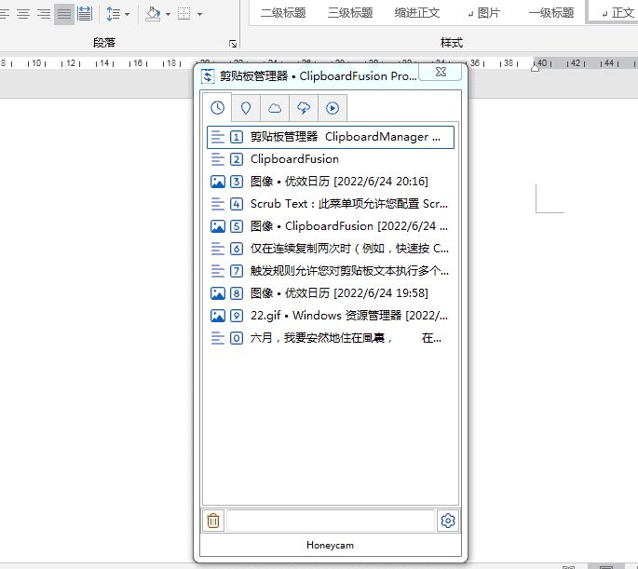The width and height of the screenshot is (638, 569).
Task: Close the ClipboardFusion Pro window
Action: point(441,72)
